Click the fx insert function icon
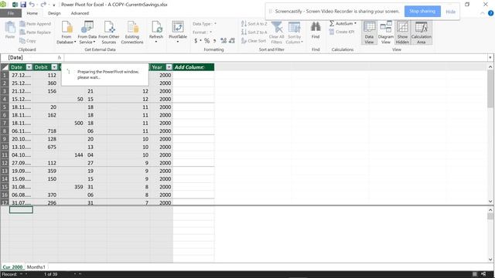 (59, 58)
